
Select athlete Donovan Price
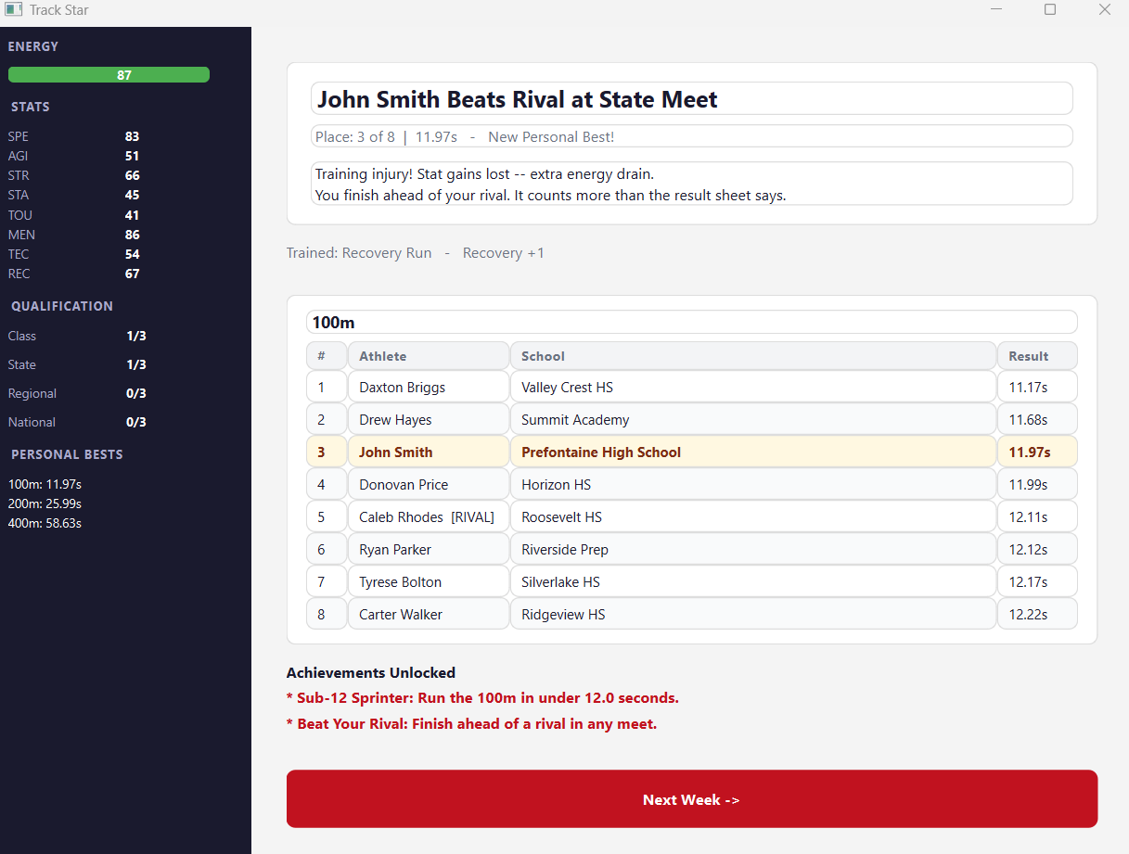(x=429, y=484)
